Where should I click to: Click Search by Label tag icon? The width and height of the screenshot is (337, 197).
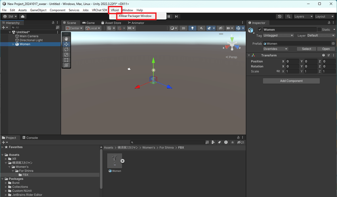coord(220,142)
